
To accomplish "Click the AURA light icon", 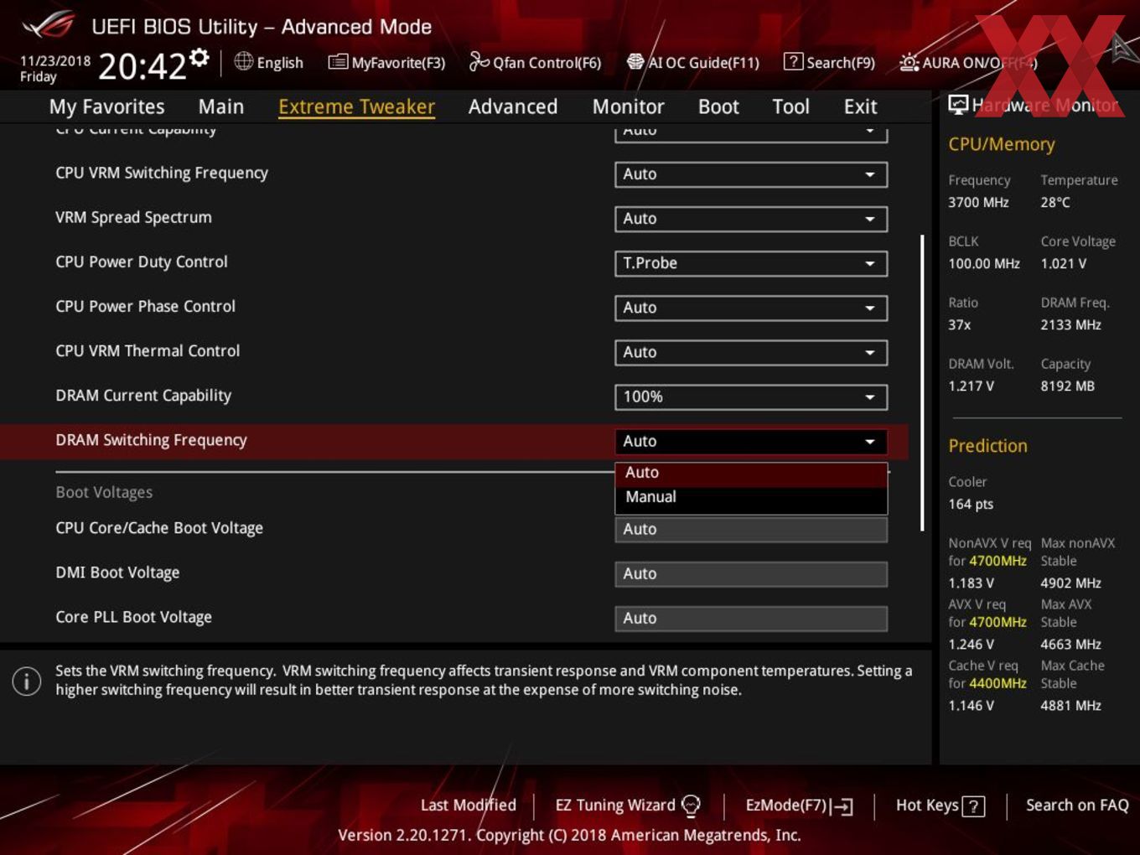I will click(909, 62).
